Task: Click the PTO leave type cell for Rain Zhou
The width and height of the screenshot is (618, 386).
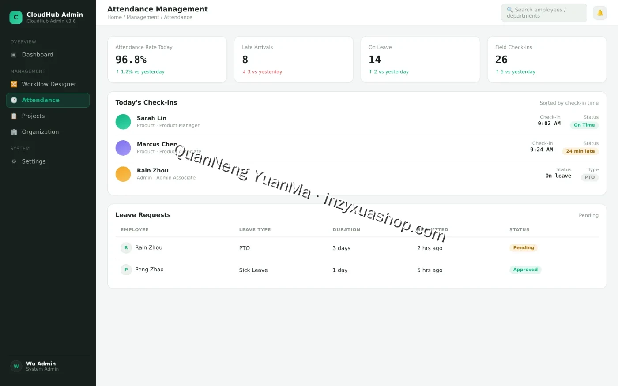Action: click(x=245, y=248)
